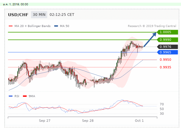Image resolution: width=181 pixels, height=130 pixels.
Task: Click the 9MA legend label
Action: coord(32,96)
